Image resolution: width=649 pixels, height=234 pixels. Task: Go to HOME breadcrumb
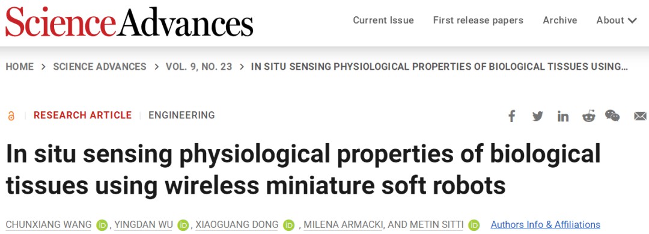point(19,67)
